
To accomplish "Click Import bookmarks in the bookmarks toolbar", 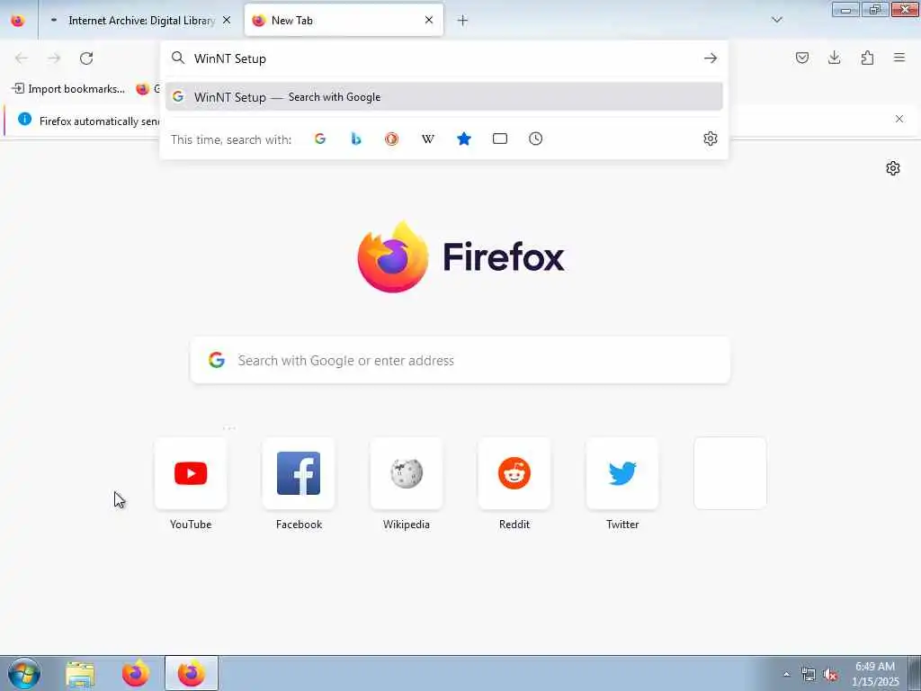I will (x=68, y=89).
